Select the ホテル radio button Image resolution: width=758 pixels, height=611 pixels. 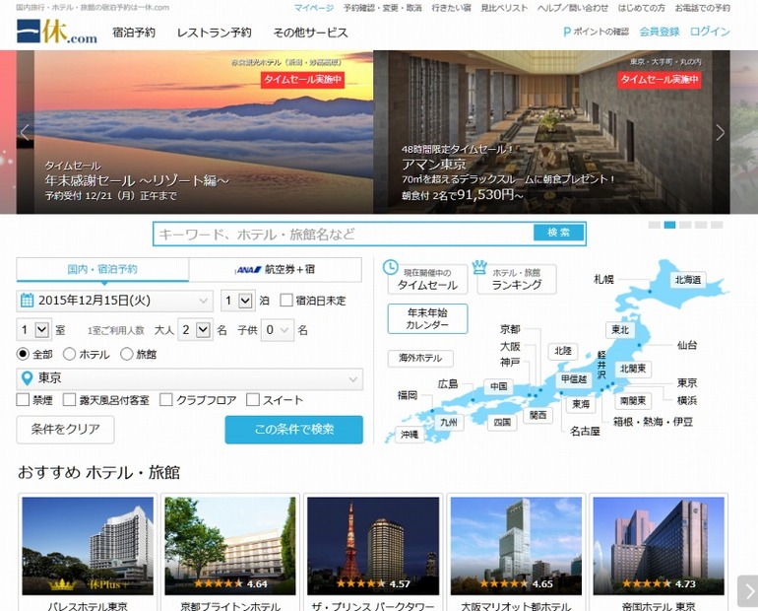[69, 354]
